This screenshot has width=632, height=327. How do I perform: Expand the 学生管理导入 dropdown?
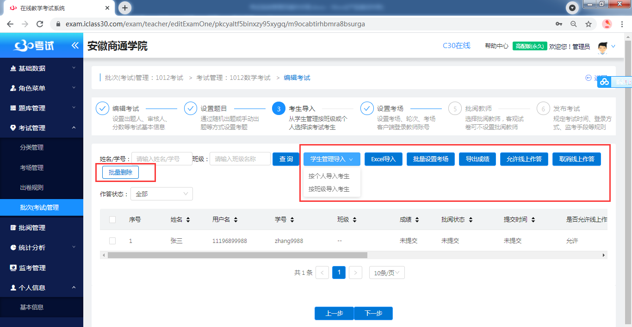coord(331,159)
